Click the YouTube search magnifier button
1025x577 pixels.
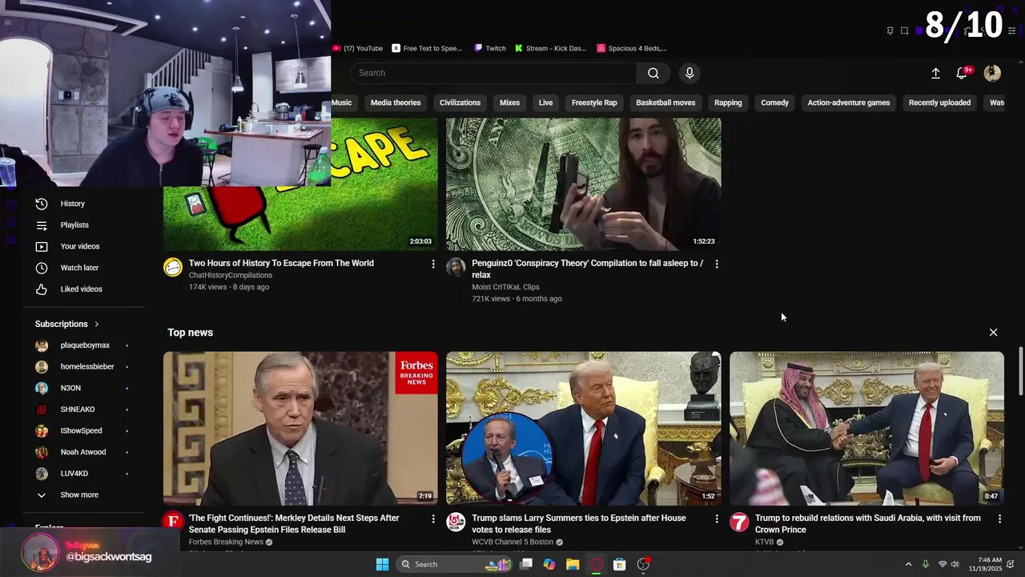[653, 73]
